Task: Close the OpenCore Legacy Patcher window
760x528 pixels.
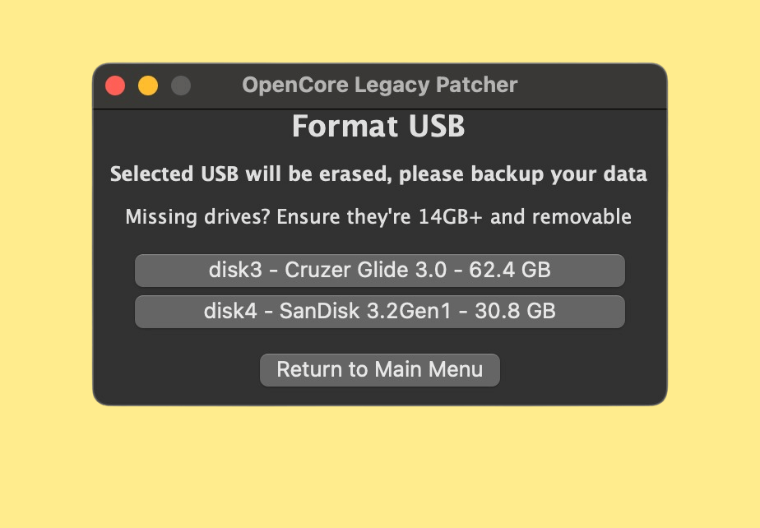Action: [x=115, y=86]
